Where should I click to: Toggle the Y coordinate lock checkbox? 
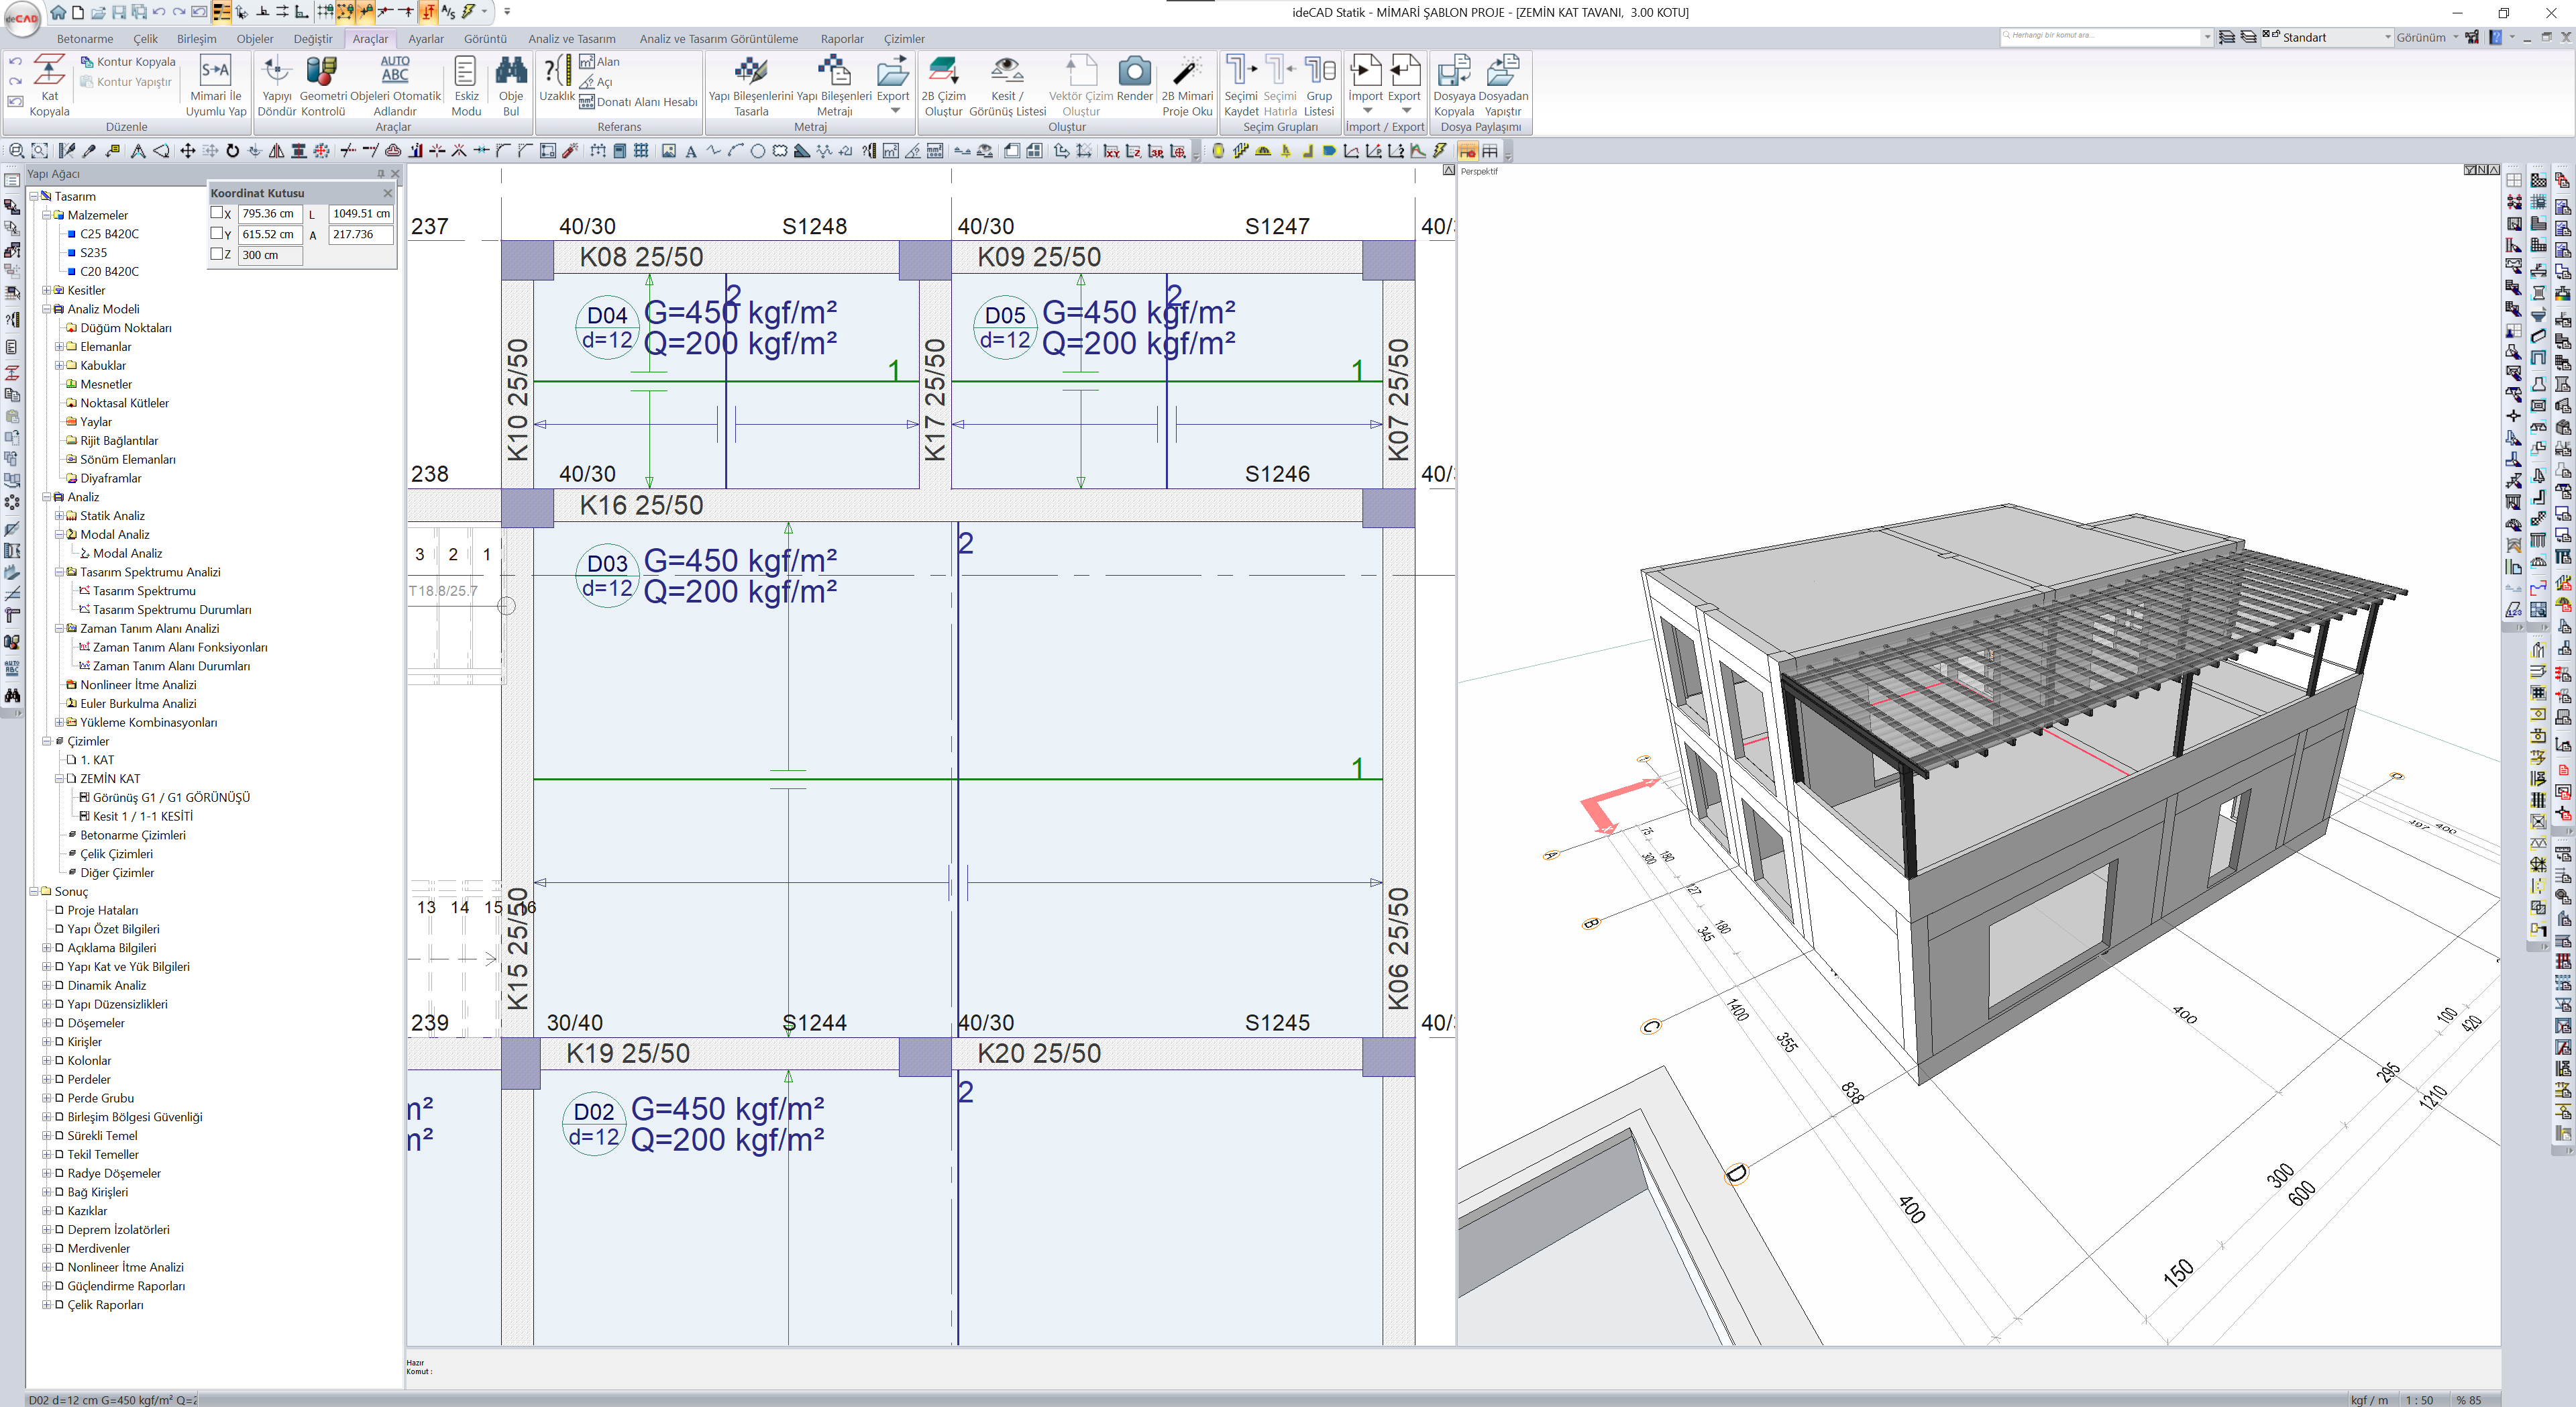[x=217, y=233]
